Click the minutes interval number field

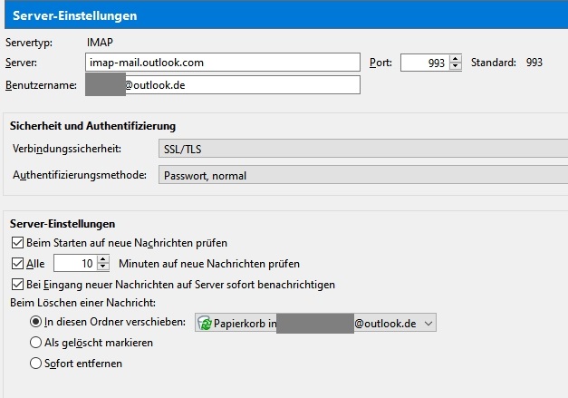coord(75,264)
